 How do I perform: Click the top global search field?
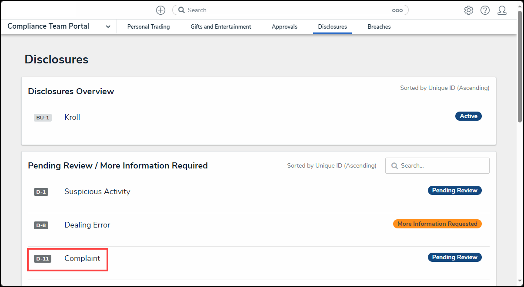point(287,10)
